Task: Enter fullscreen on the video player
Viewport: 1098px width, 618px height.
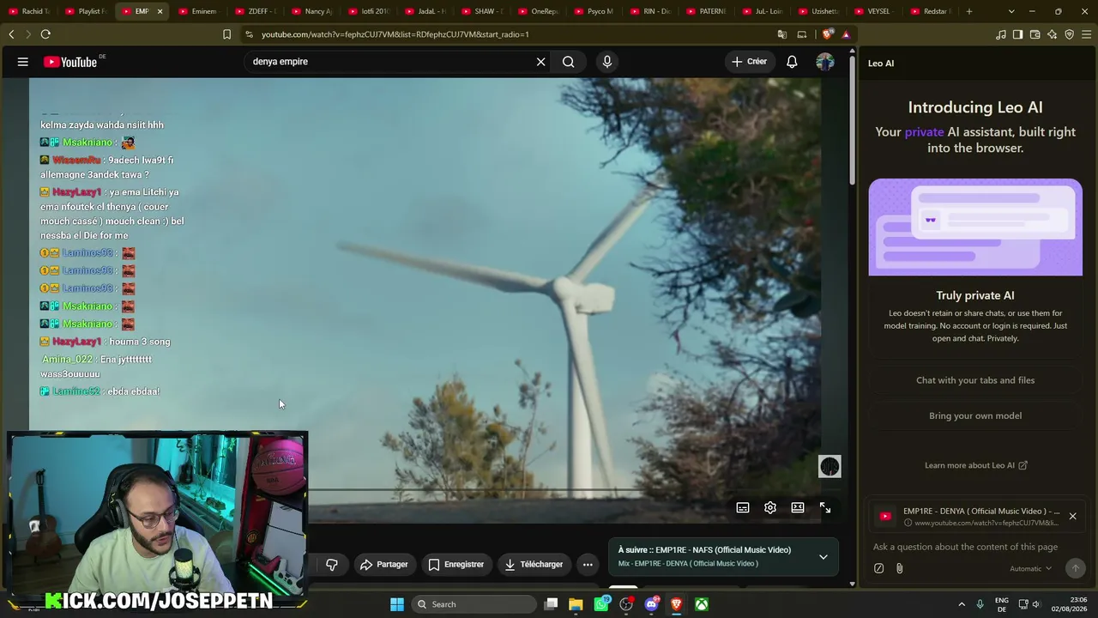Action: [x=825, y=508]
